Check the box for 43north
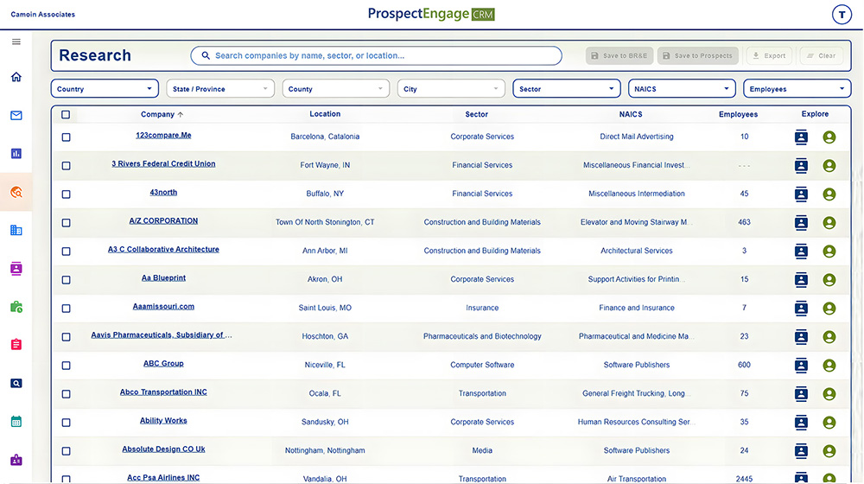The width and height of the screenshot is (864, 484). [x=67, y=194]
